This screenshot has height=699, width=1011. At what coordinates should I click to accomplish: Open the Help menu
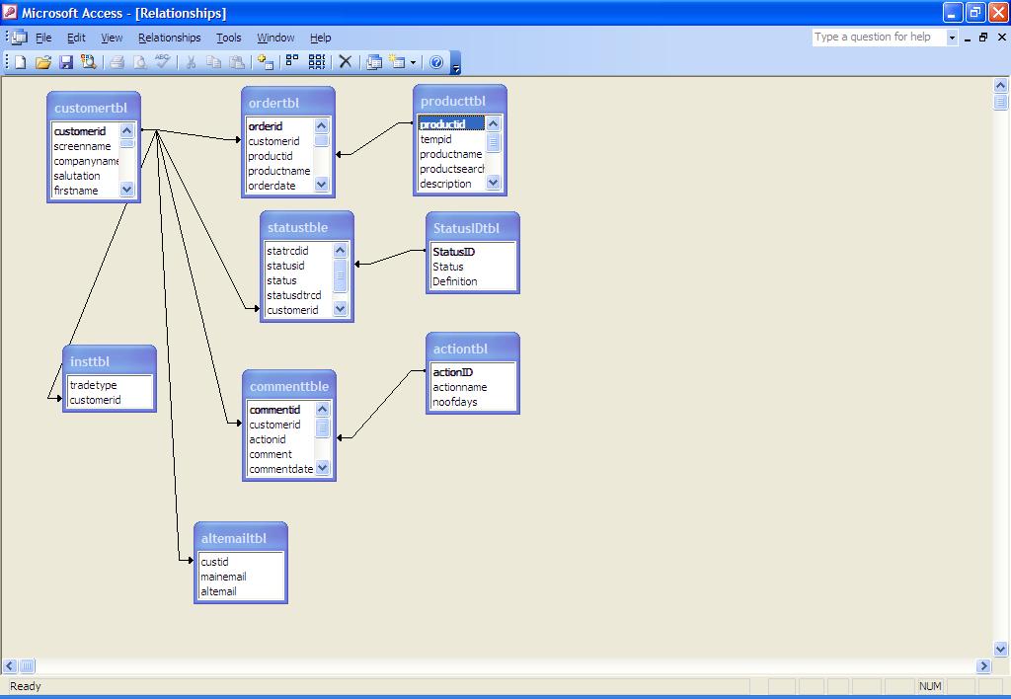point(320,38)
